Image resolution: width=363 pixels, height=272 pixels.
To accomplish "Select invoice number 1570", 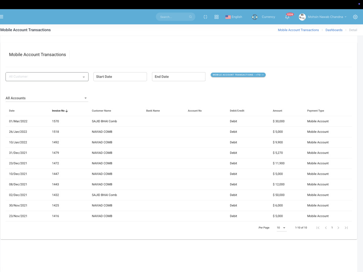I will pos(56,121).
